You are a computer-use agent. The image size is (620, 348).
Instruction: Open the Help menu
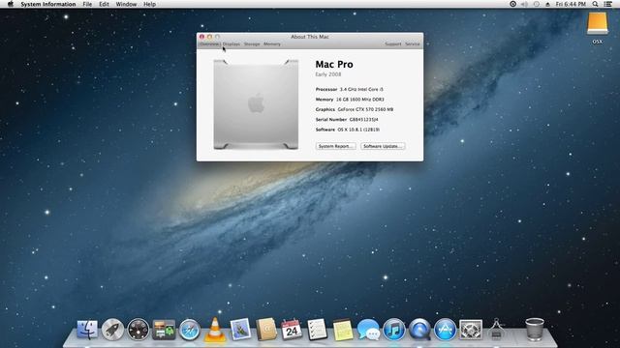[x=149, y=4]
